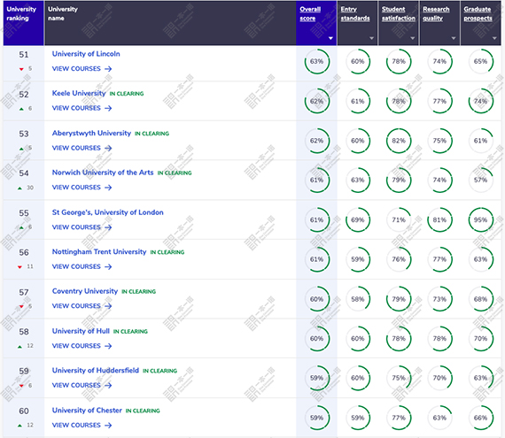Image resolution: width=505 pixels, height=438 pixels.
Task: View courses for Keele University
Action: 82,108
